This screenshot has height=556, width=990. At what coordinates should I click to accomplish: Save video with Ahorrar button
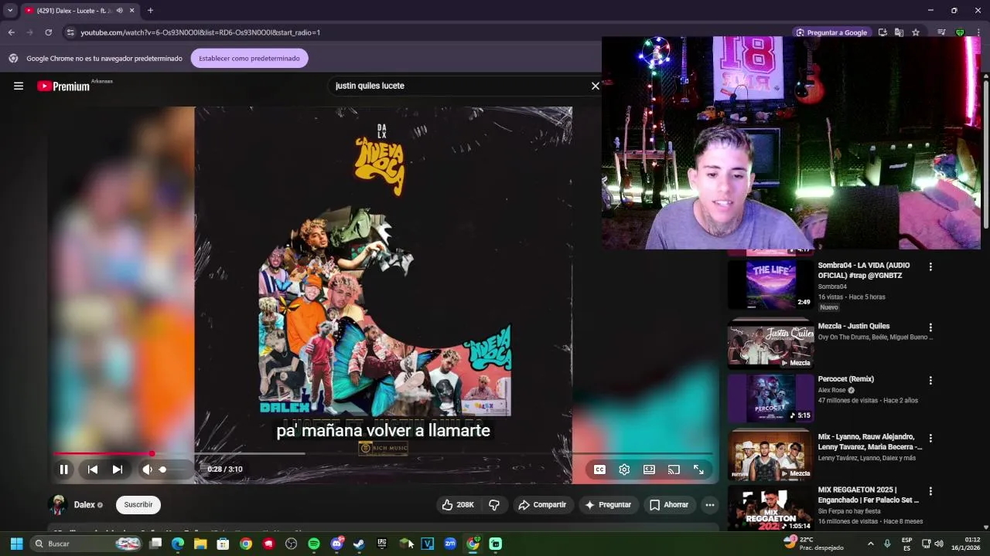[x=669, y=505]
